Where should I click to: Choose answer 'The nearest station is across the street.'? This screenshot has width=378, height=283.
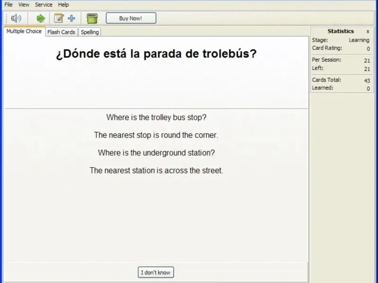coord(156,170)
